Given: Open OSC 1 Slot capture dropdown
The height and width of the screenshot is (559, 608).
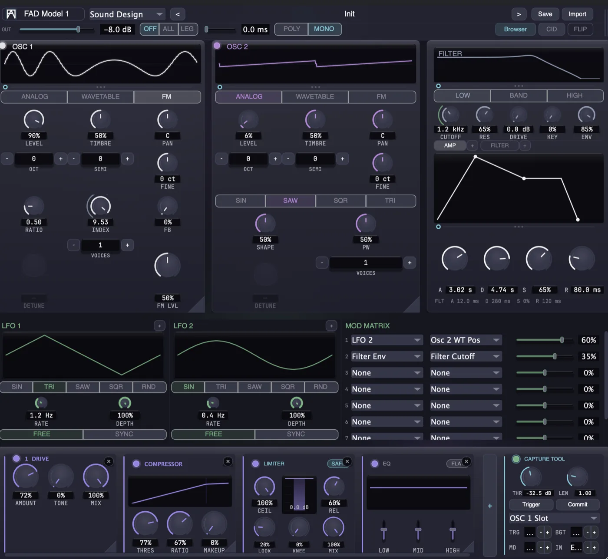Looking at the screenshot, I should 554,518.
